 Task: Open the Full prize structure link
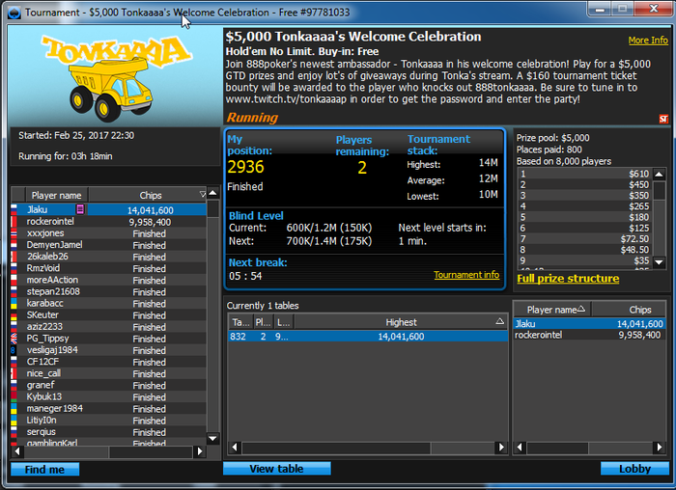pyautogui.click(x=568, y=279)
